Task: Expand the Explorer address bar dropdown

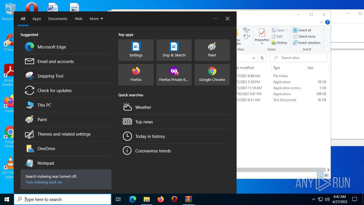Action: [253, 58]
